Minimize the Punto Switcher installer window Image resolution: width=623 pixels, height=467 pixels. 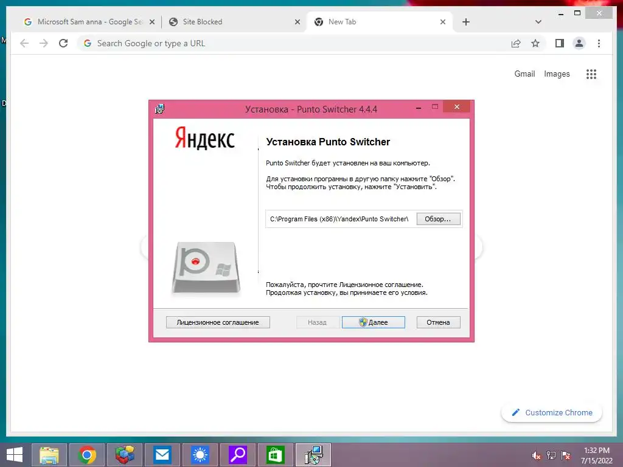tap(419, 108)
